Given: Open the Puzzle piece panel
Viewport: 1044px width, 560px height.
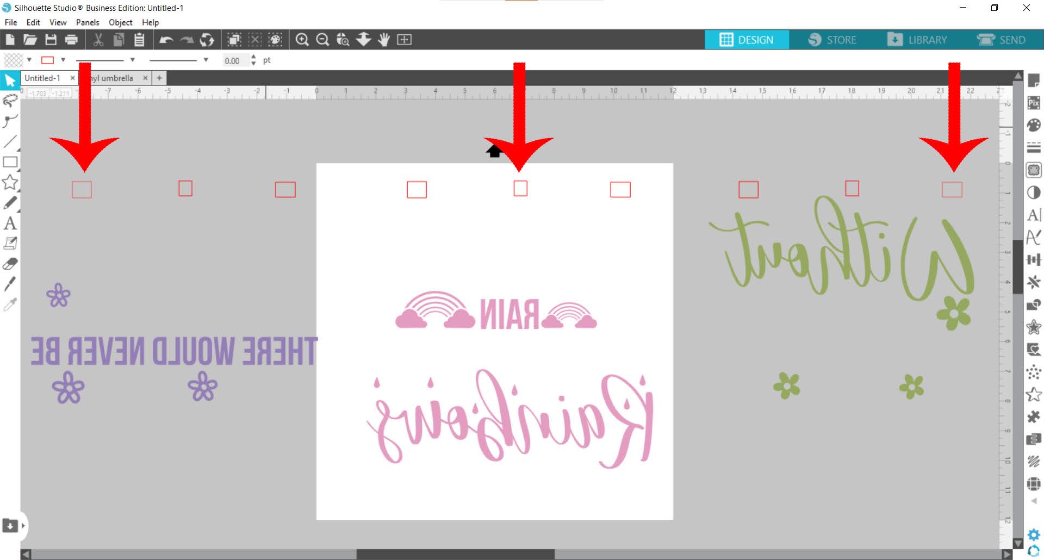Looking at the screenshot, I should point(1034,416).
